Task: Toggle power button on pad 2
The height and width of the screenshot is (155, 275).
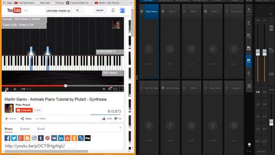Action: (x=163, y=12)
